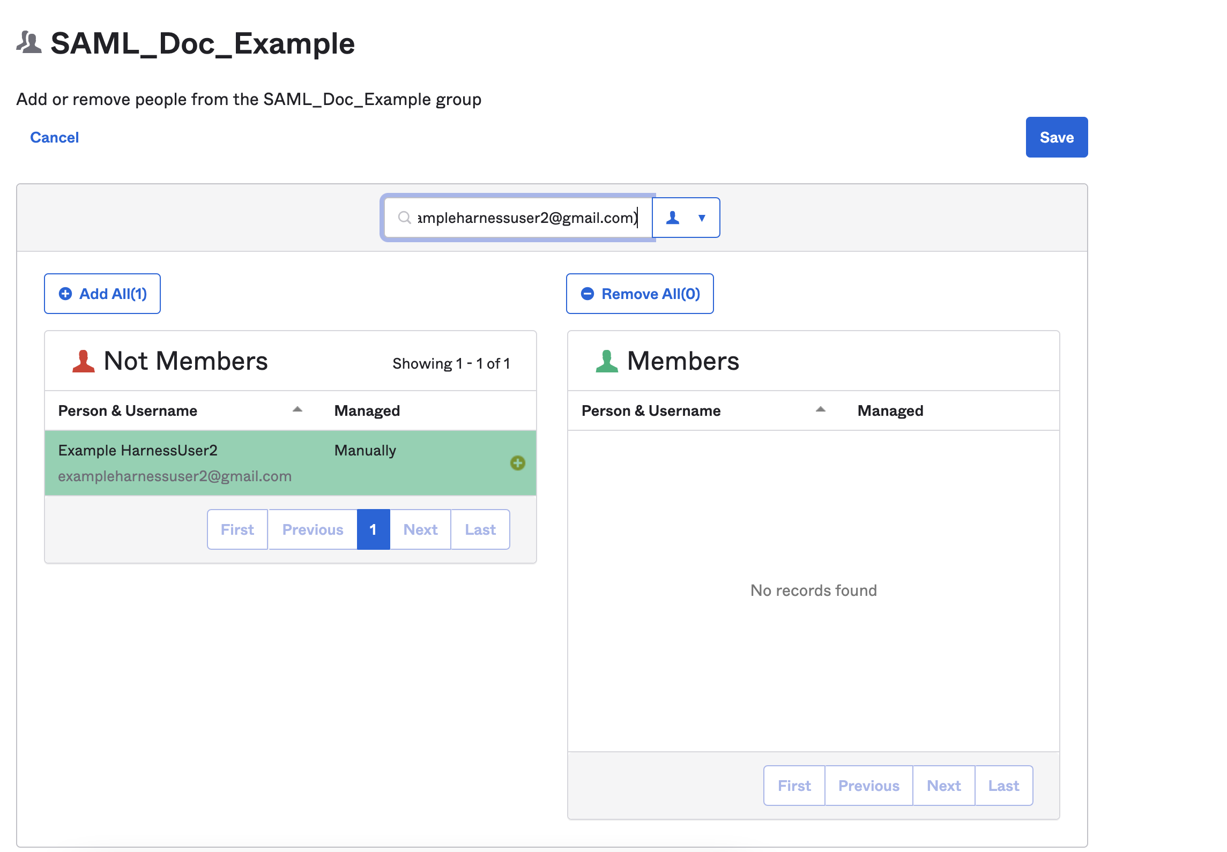Viewport: 1227px width, 852px height.
Task: Click Last in Members pagination
Action: tap(1003, 786)
